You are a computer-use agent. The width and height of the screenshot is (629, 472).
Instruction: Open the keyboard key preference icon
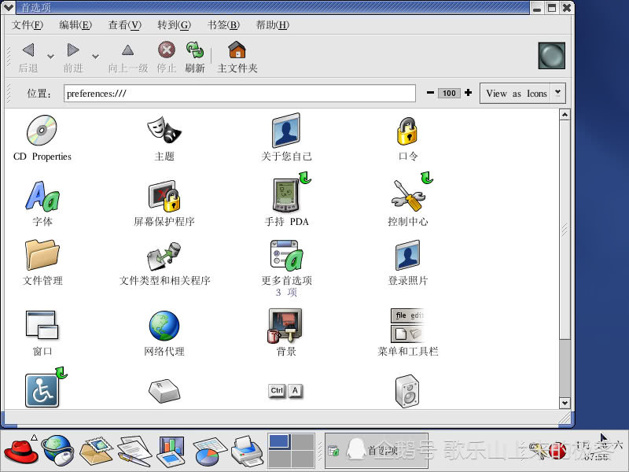[164, 391]
